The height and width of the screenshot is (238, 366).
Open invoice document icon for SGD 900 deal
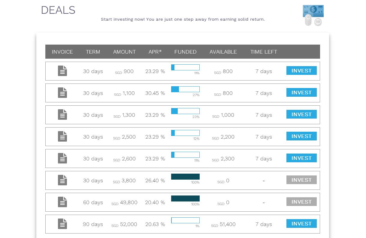62,71
